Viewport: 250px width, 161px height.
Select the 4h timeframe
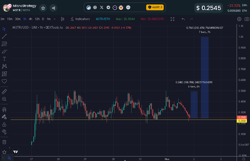[x=30, y=19]
